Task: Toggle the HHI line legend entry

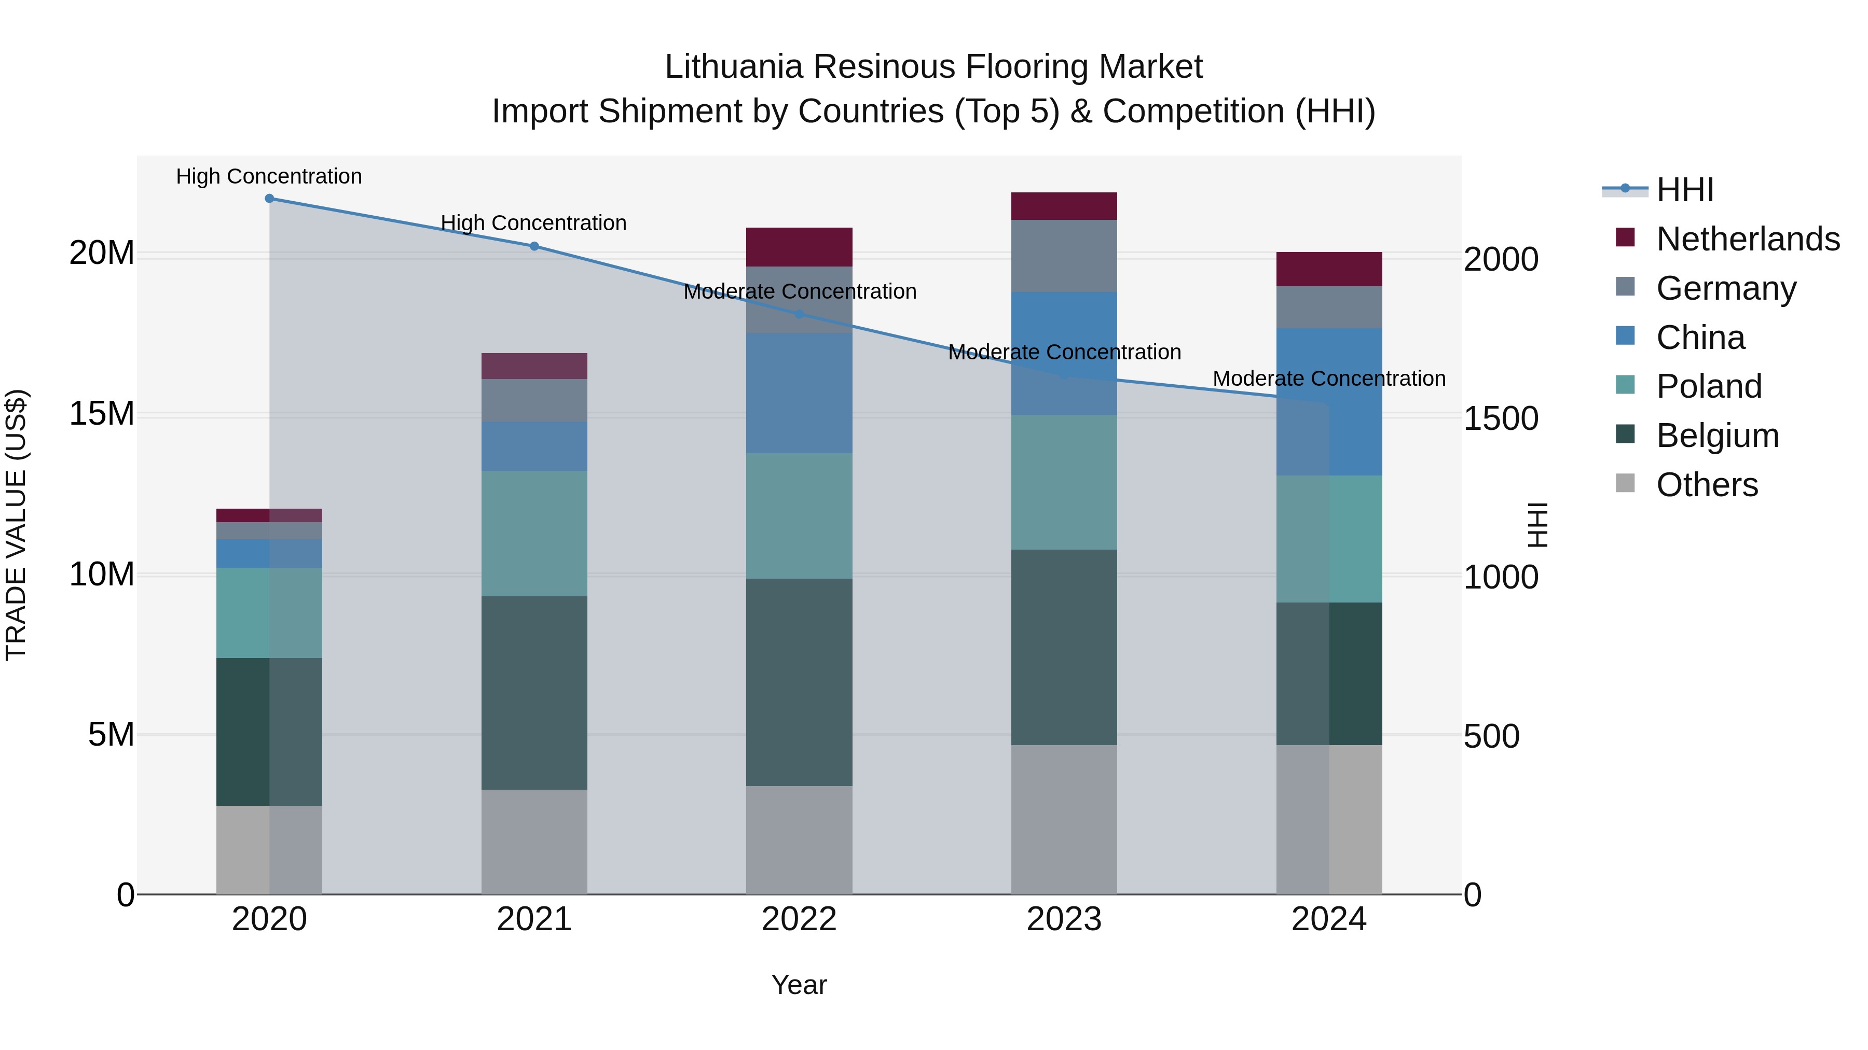Action: pos(1658,190)
